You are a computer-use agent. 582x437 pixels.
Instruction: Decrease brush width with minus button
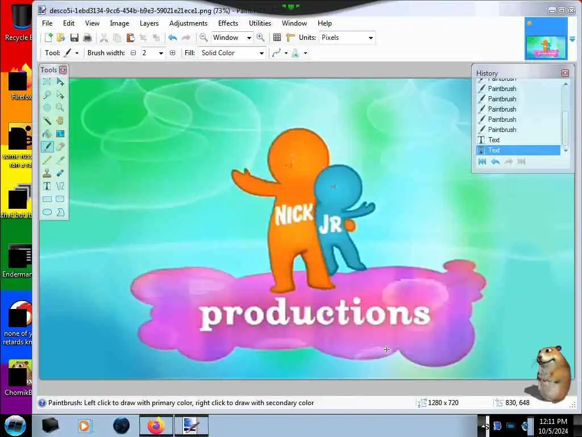tap(133, 53)
